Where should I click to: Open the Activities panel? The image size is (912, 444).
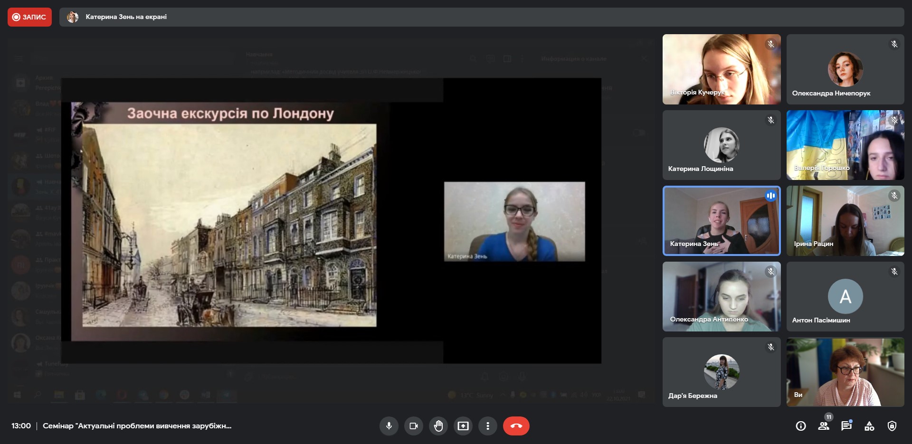869,426
